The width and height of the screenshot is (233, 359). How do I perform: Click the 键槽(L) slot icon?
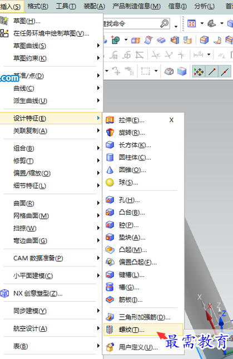tap(110, 275)
